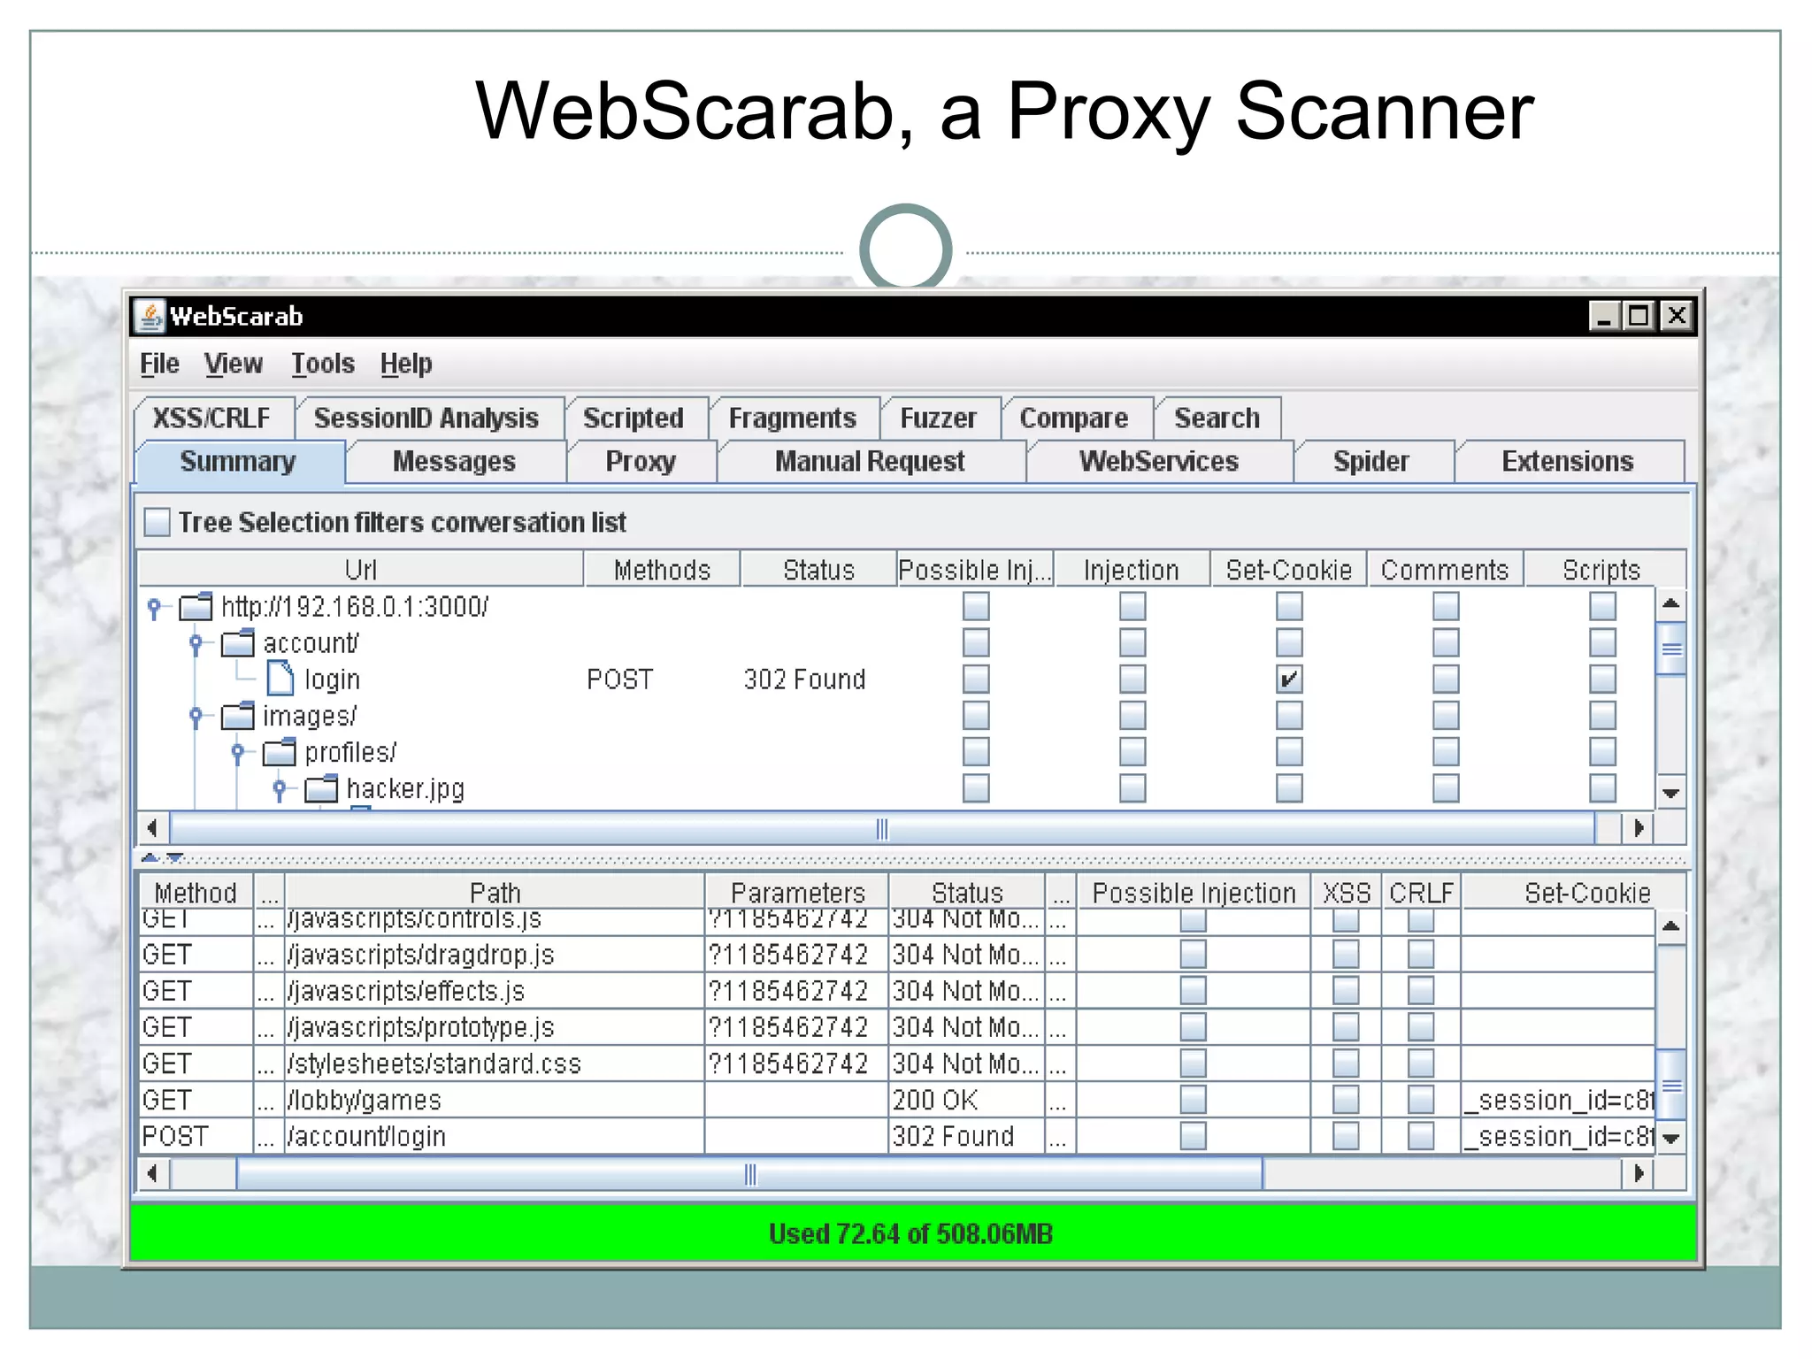Image resolution: width=1812 pixels, height=1359 pixels.
Task: Click the split pane expand-down arrow
Action: tap(175, 857)
